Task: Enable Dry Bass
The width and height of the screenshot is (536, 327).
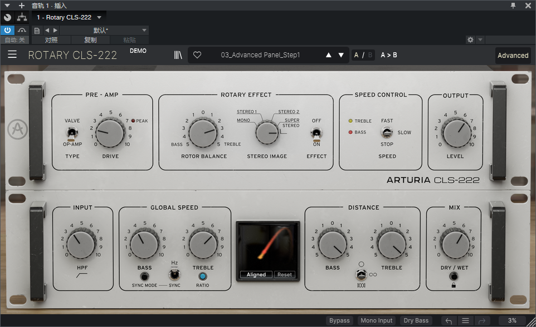Action: point(416,320)
